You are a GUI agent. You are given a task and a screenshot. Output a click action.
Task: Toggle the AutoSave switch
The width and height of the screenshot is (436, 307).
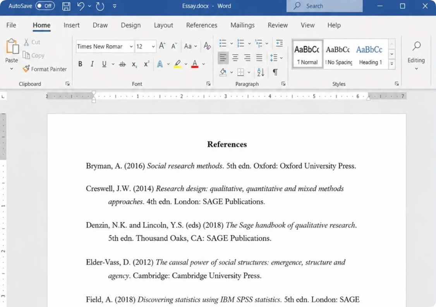pyautogui.click(x=45, y=6)
